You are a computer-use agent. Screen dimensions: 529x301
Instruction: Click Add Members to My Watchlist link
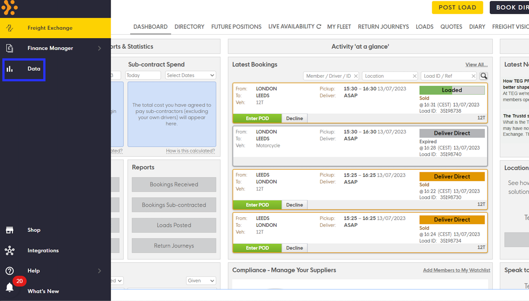click(457, 270)
